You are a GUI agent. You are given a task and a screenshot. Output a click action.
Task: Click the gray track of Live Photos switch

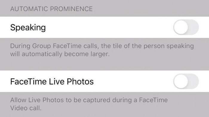click(x=193, y=81)
